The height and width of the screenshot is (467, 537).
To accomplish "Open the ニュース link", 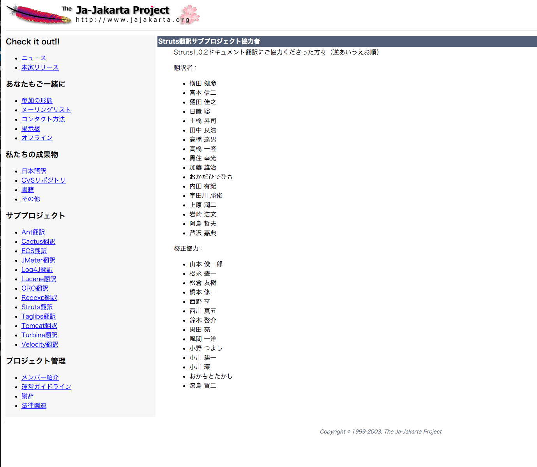I will (34, 58).
